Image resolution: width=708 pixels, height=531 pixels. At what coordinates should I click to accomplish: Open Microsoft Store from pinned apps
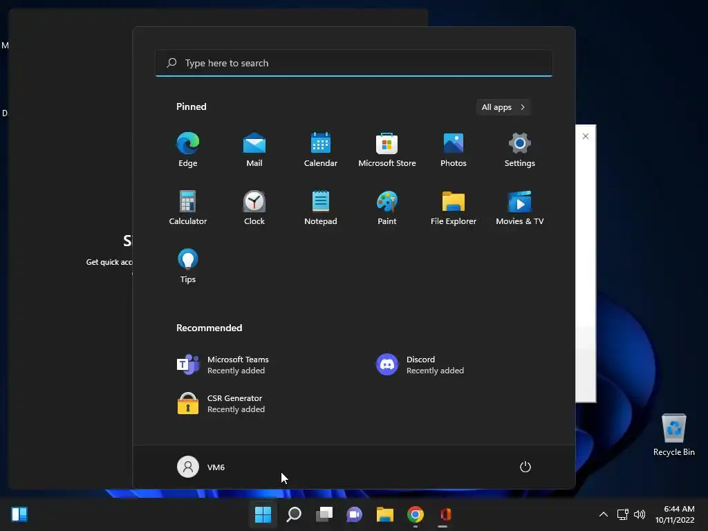(x=387, y=150)
